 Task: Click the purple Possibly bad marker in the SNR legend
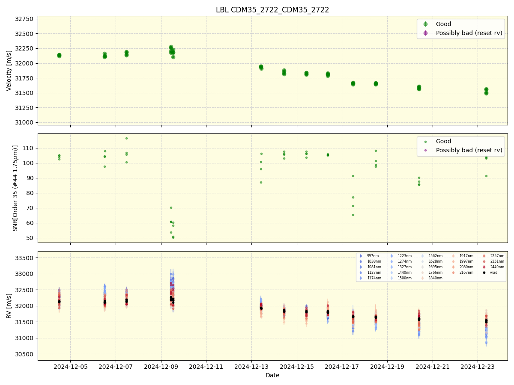(425, 151)
